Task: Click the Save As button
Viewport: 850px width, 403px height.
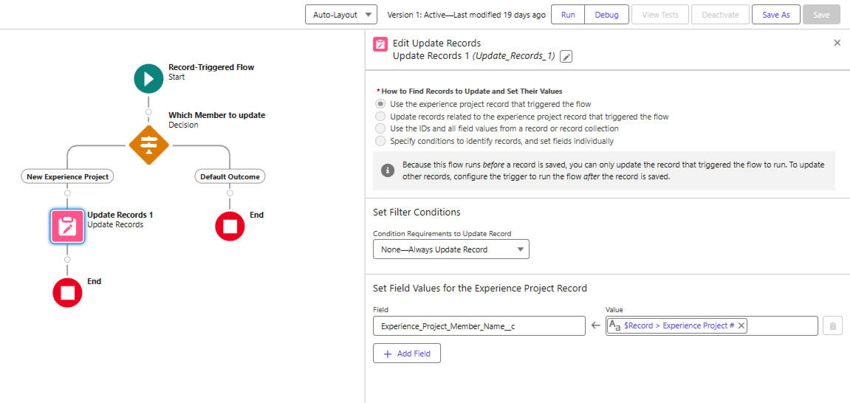Action: (x=775, y=15)
